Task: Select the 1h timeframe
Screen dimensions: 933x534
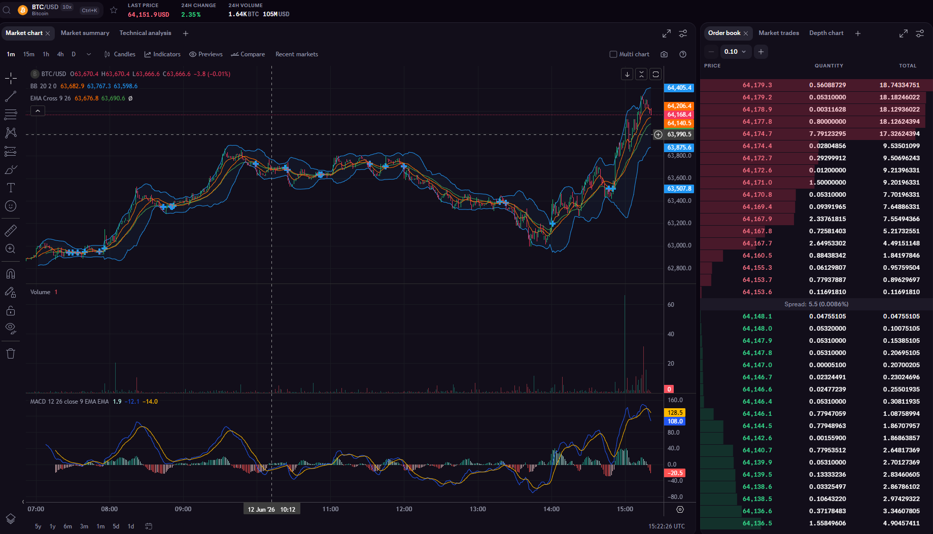Action: pos(46,54)
